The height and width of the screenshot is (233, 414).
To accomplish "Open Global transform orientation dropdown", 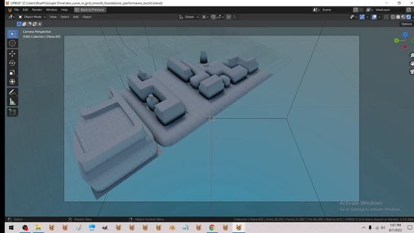I will 189,17.
